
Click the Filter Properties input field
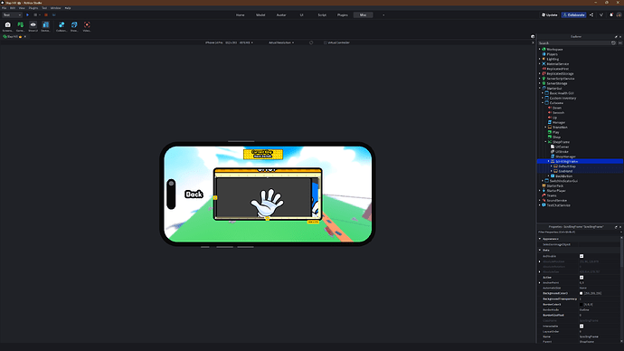click(579, 232)
